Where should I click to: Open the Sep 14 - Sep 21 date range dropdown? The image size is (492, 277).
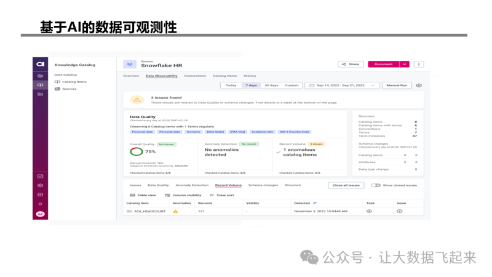tap(342, 86)
